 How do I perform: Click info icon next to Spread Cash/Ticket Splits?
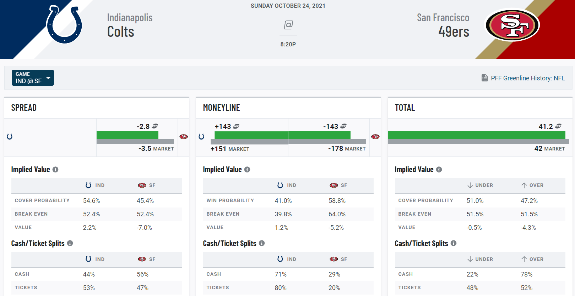[x=70, y=243]
